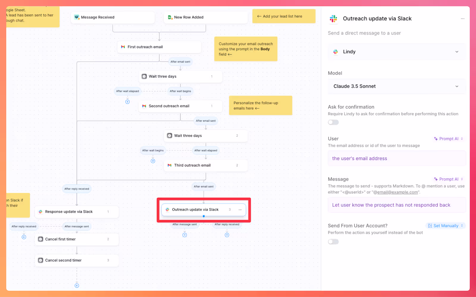The height and width of the screenshot is (297, 476).
Task: Click the Add your lead list here note
Action: coord(284,16)
